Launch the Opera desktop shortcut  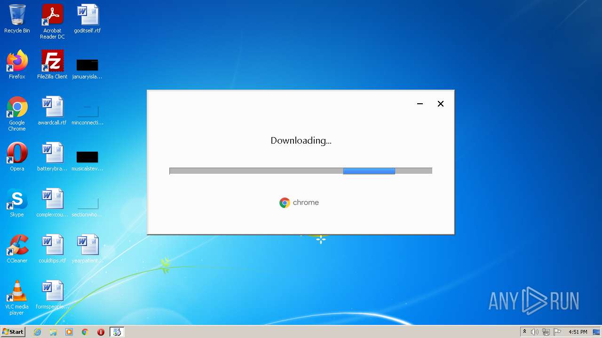point(17,157)
